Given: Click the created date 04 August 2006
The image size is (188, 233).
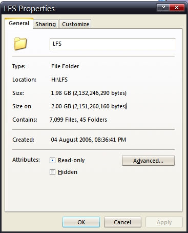Looking at the screenshot, I should point(71,140).
